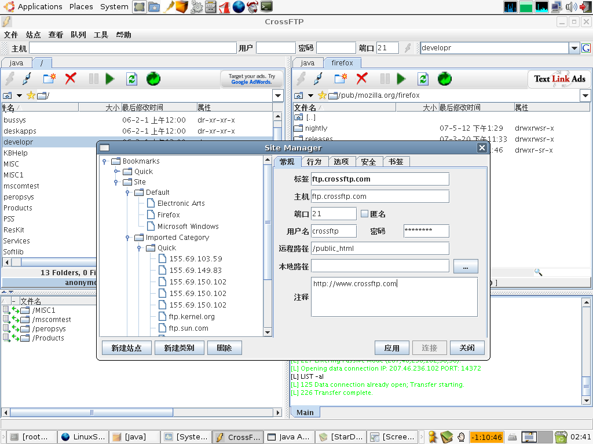This screenshot has height=444, width=593.
Task: Click the 主机 host field in toolbar
Action: tap(133, 48)
